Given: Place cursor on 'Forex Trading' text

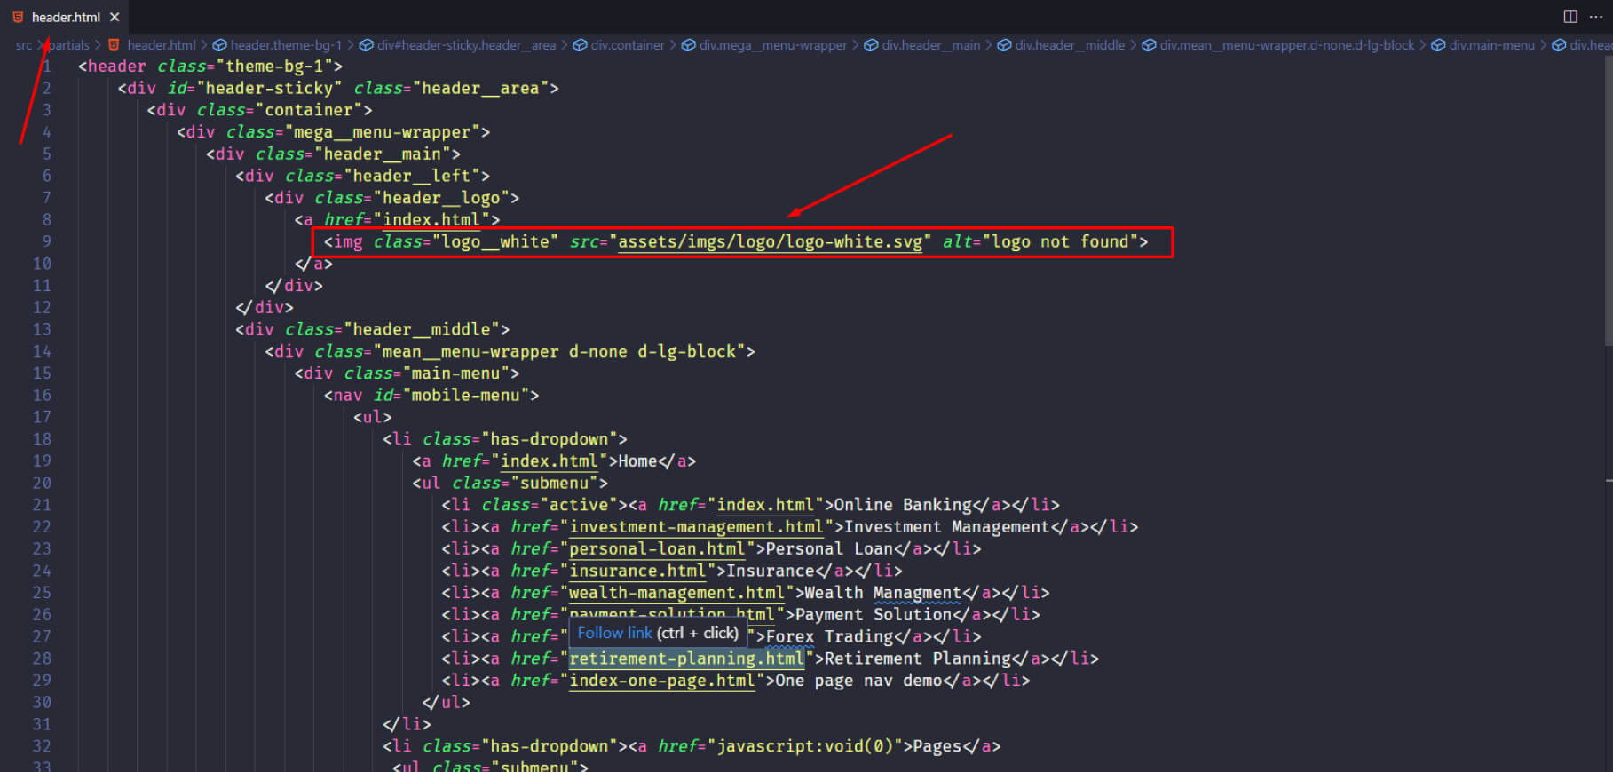Looking at the screenshot, I should (x=829, y=636).
